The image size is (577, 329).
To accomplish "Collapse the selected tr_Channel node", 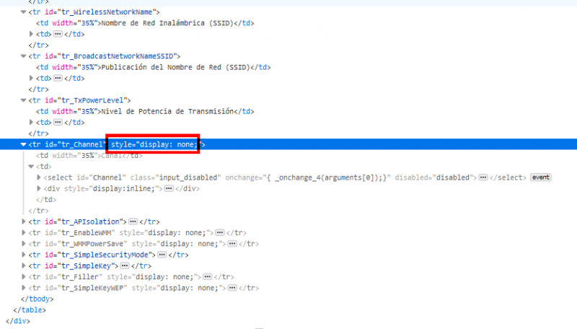I will pyautogui.click(x=24, y=144).
